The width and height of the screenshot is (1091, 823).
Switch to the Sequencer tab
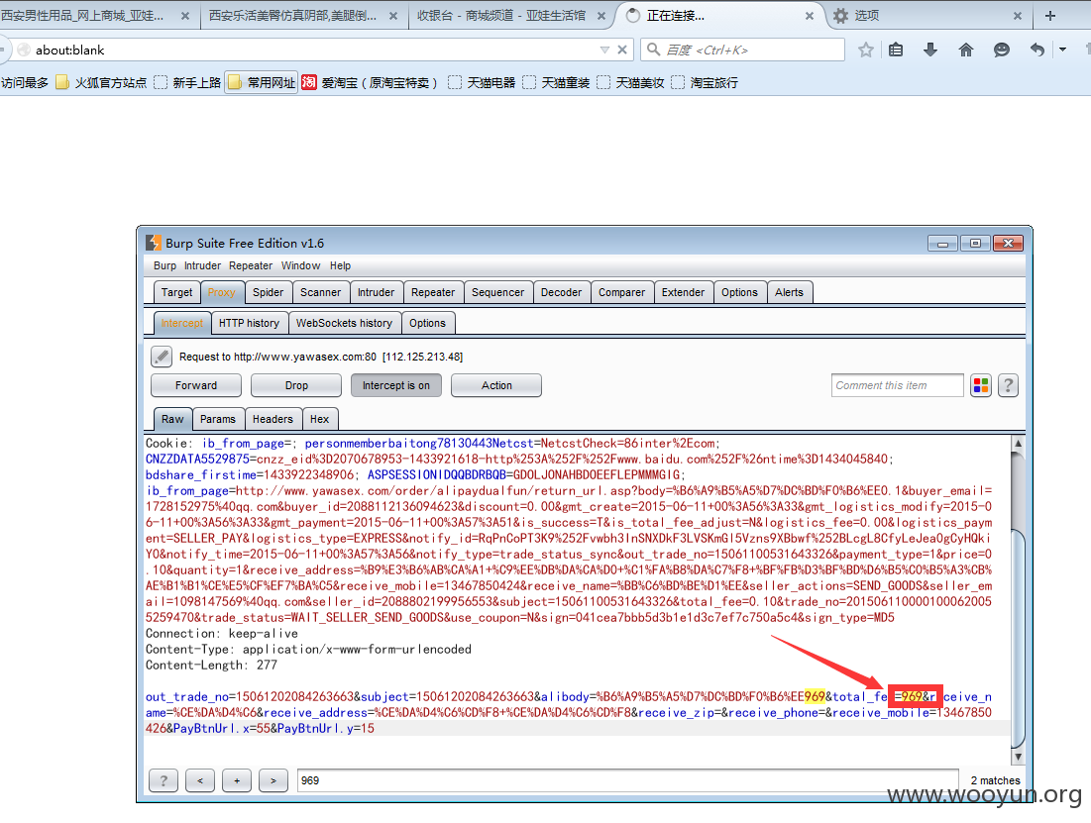(x=498, y=292)
